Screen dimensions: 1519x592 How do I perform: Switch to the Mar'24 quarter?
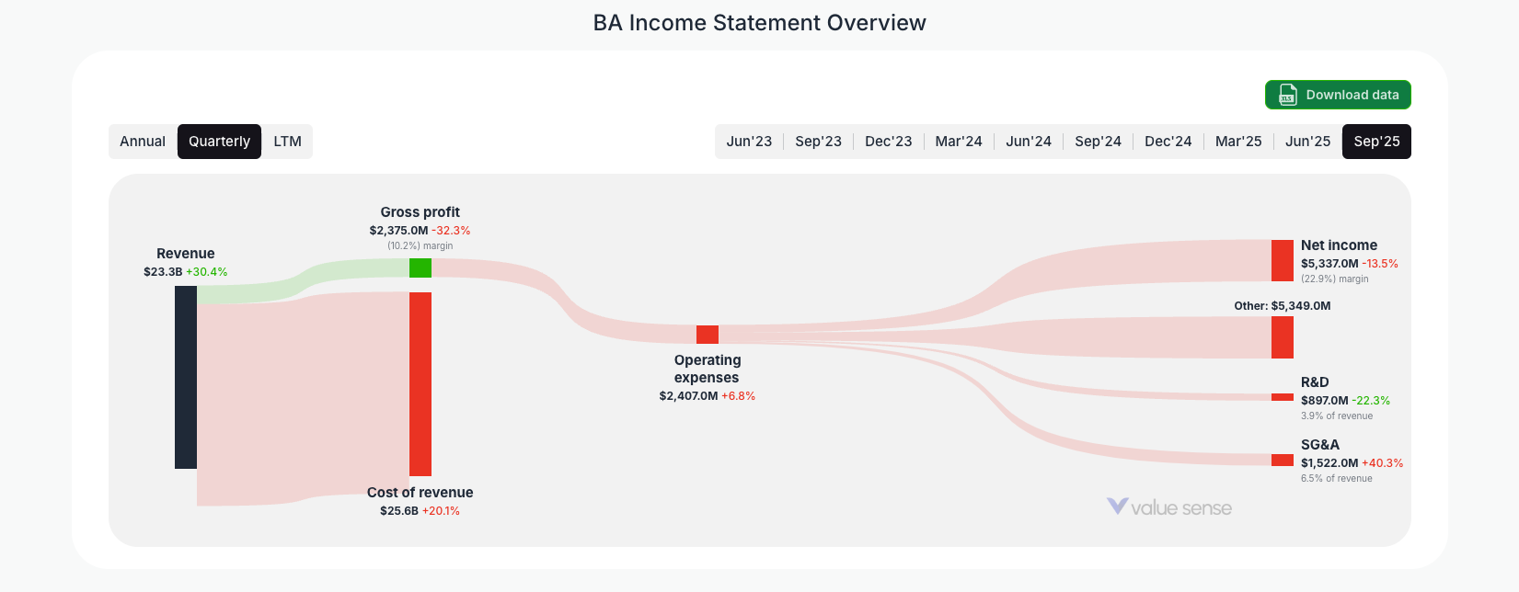[x=959, y=141]
